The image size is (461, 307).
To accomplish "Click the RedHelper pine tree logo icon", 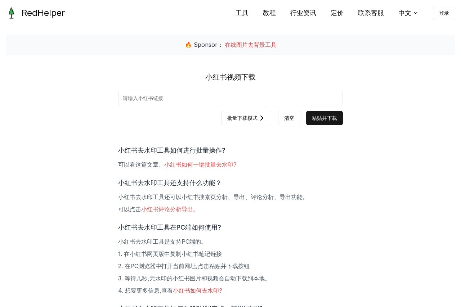I will point(12,13).
